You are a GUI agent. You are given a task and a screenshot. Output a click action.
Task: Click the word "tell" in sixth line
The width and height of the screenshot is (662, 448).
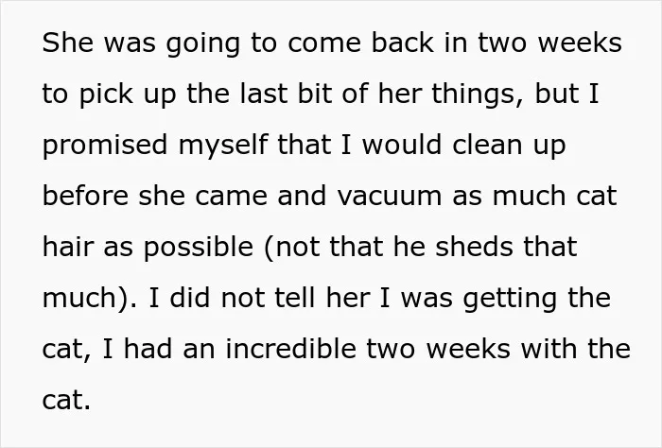click(295, 297)
